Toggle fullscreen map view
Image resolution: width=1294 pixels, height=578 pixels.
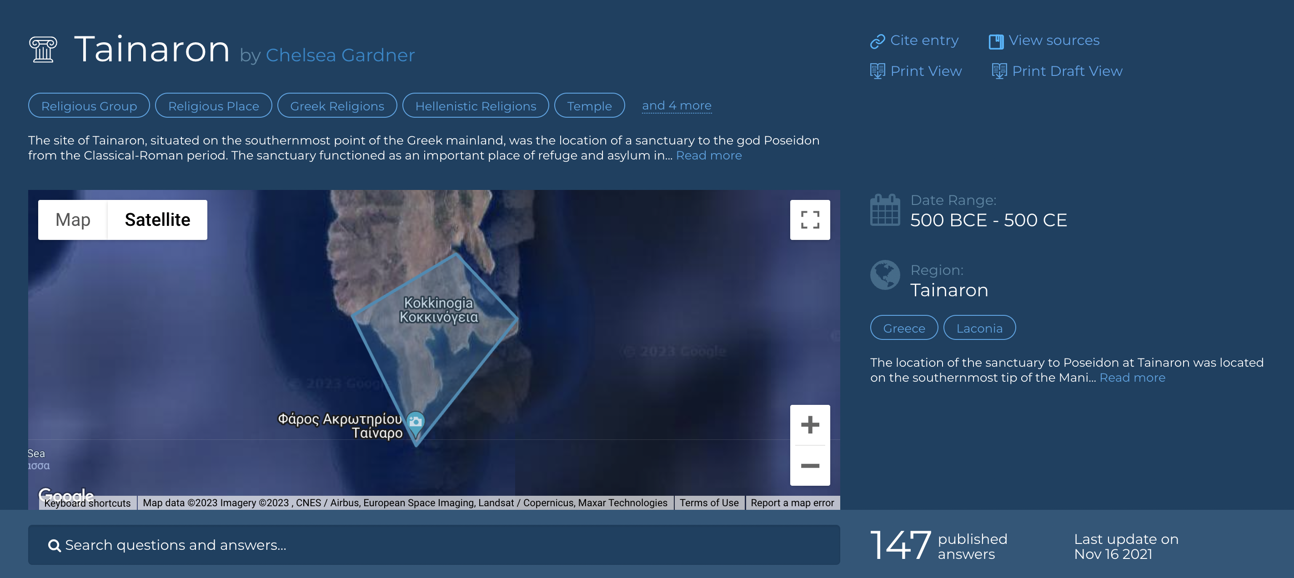click(809, 220)
